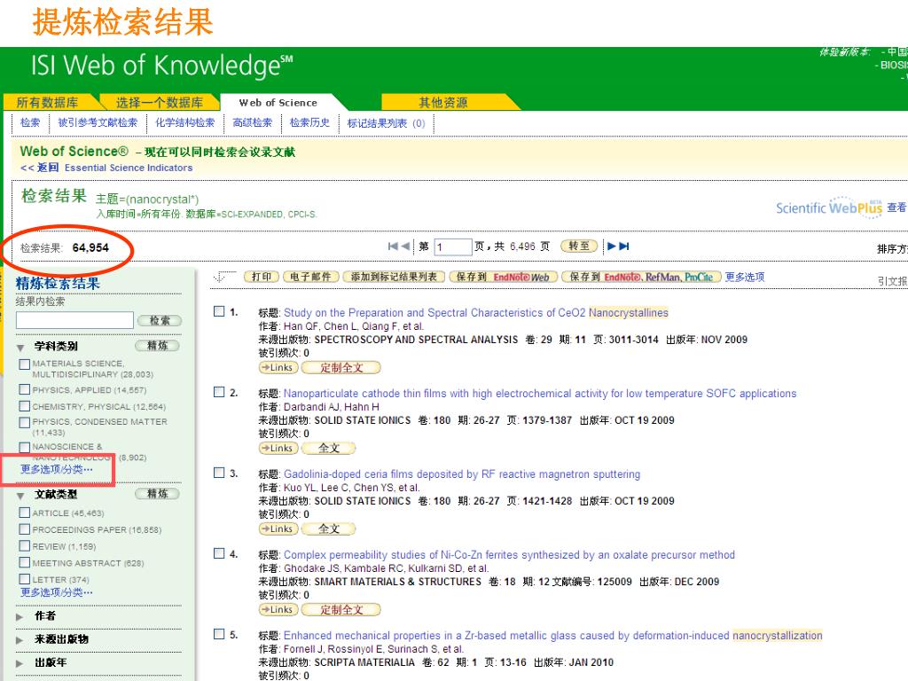The width and height of the screenshot is (908, 681).
Task: Go to the previous results page arrow
Action: click(405, 247)
